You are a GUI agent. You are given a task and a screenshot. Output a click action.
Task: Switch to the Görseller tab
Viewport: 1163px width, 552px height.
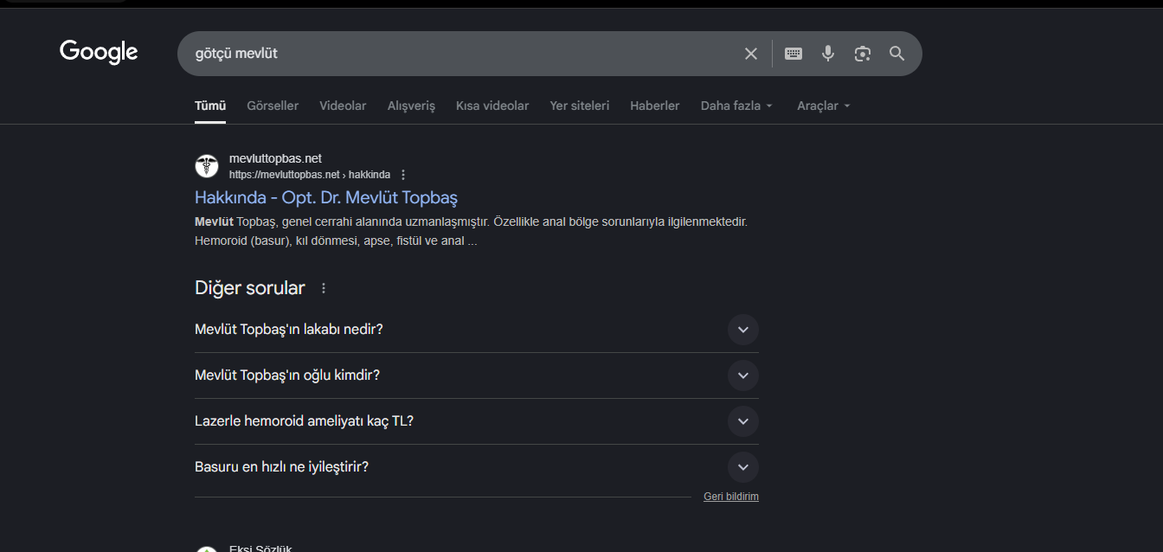[x=273, y=106]
